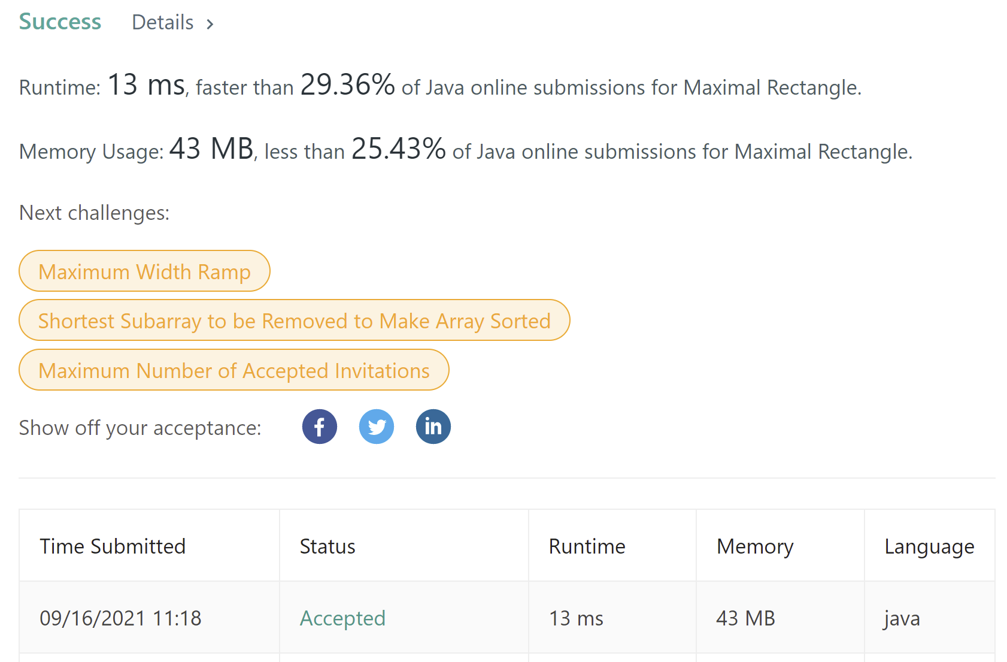The height and width of the screenshot is (662, 1007).
Task: Share acceptance on LinkedIn icon
Action: [433, 427]
